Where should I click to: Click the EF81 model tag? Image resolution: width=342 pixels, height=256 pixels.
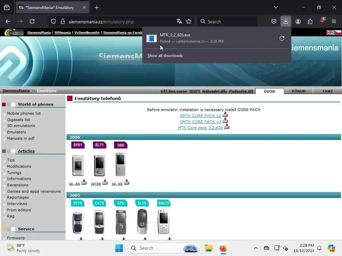point(78,145)
